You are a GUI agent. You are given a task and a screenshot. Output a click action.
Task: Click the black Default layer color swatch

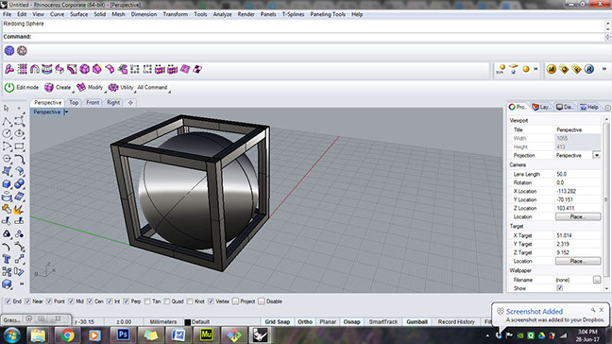click(187, 322)
